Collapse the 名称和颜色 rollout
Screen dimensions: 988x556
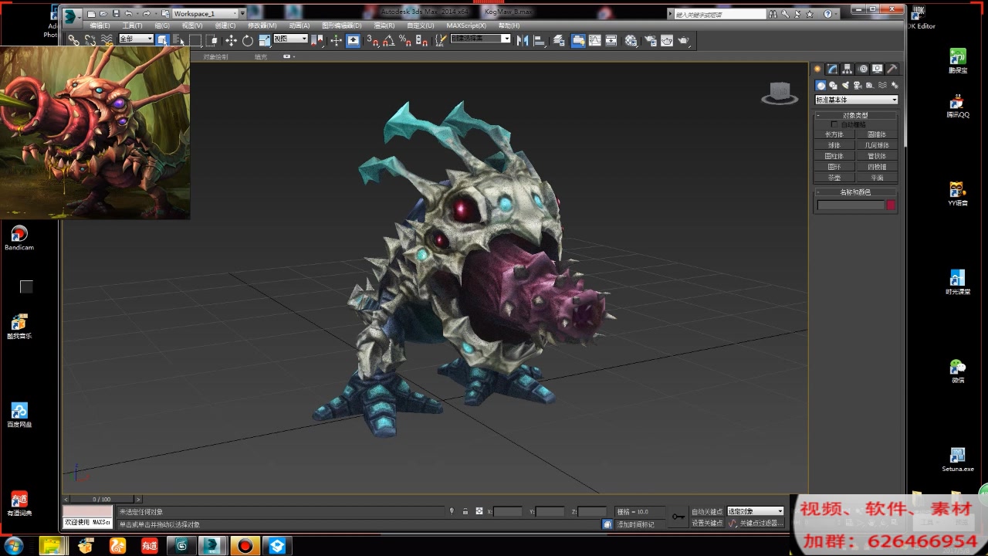coord(857,192)
